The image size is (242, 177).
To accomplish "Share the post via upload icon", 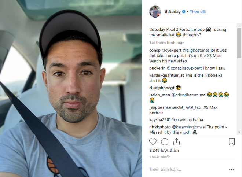I will pyautogui.click(x=176, y=142).
